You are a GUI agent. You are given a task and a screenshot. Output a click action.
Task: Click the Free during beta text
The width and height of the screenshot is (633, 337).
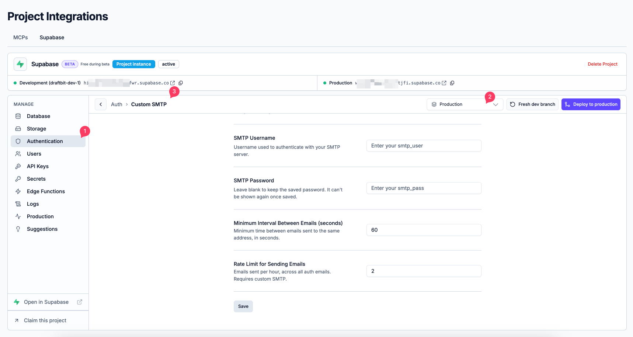pyautogui.click(x=95, y=64)
